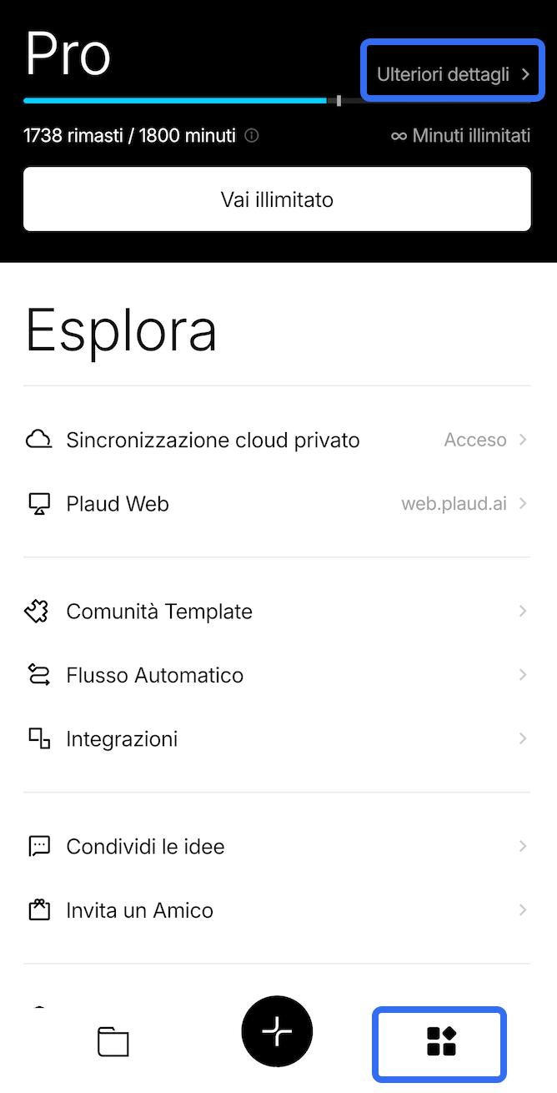
Task: Expand Sincronizzazione cloud privato chevron
Action: 523,440
